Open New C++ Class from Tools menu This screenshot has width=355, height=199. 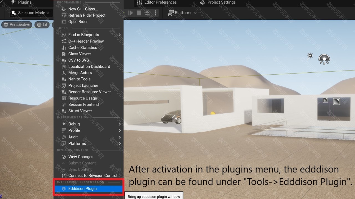(88, 9)
